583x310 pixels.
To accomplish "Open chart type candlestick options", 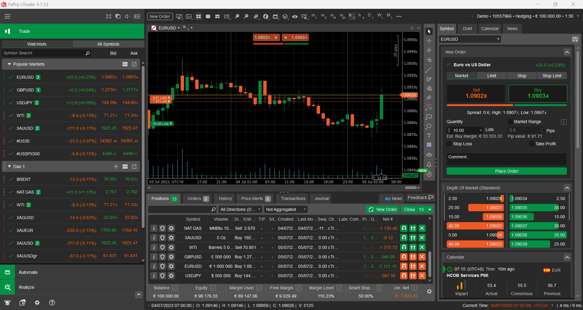I will pos(256,16).
